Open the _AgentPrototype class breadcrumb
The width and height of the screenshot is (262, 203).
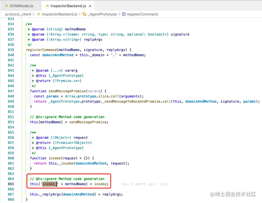coord(102,14)
